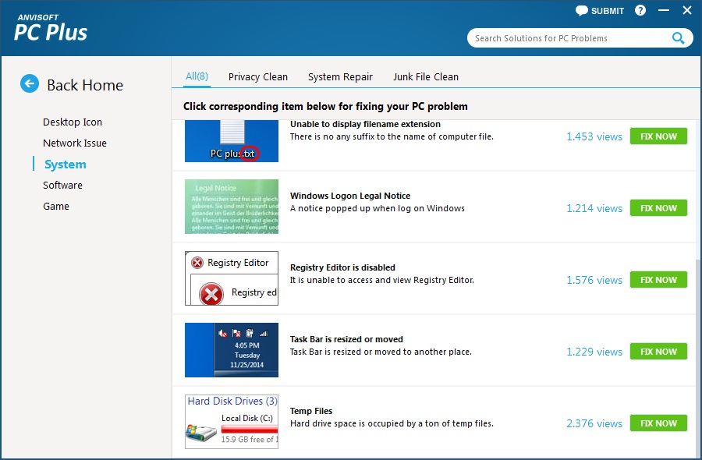Image resolution: width=702 pixels, height=460 pixels.
Task: Switch to the All(8) tab
Action: pyautogui.click(x=197, y=76)
